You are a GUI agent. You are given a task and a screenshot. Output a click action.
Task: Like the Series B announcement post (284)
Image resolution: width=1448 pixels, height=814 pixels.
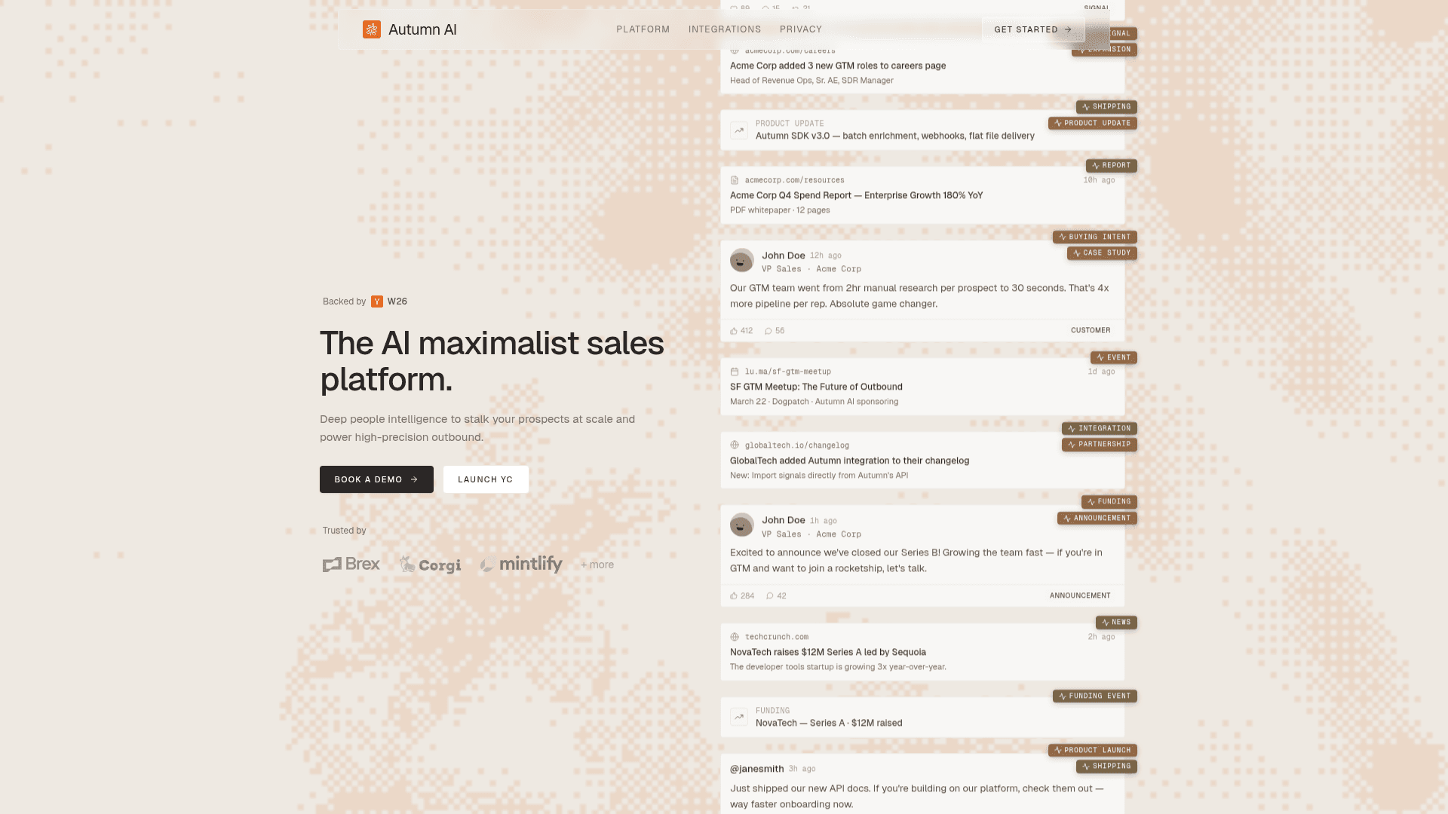pos(742,596)
